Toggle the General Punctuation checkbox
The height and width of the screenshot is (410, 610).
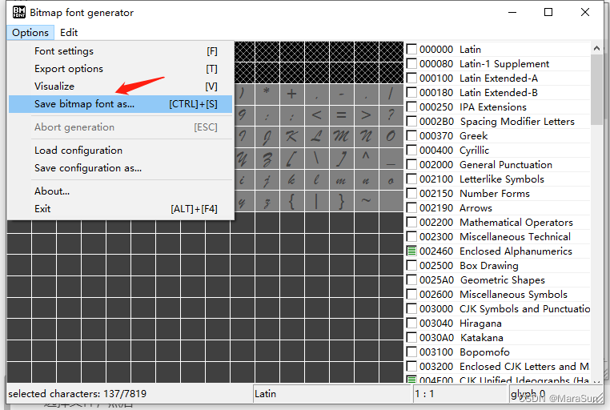pos(411,164)
